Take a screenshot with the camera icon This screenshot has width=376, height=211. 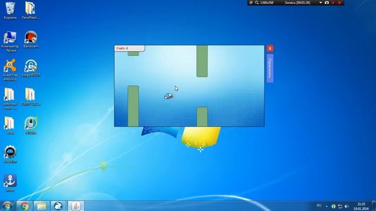[x=327, y=2]
